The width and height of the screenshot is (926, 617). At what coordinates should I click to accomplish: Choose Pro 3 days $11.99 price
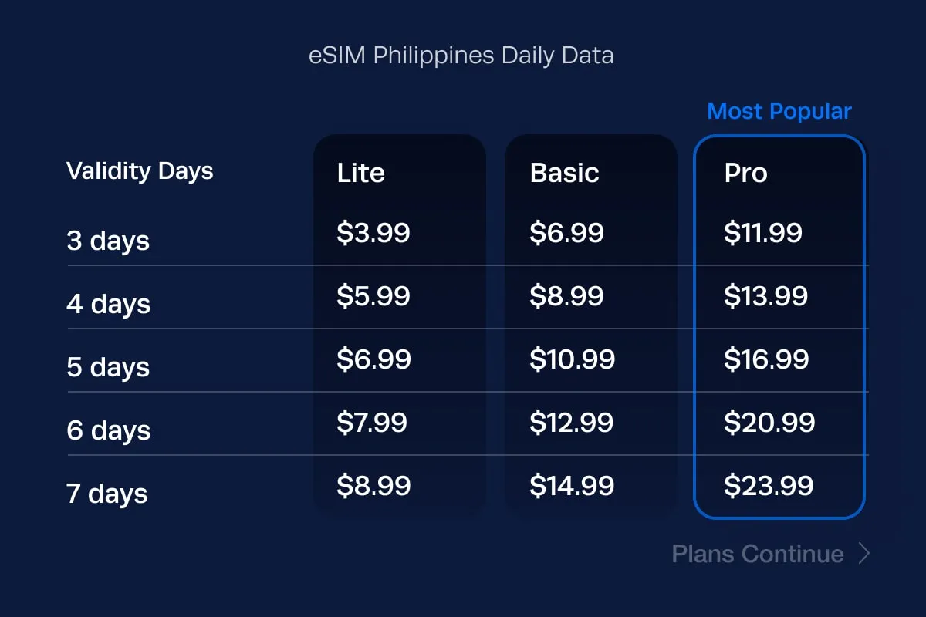coord(762,233)
